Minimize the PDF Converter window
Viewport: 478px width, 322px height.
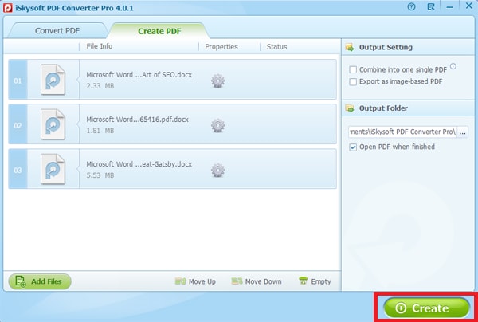pyautogui.click(x=449, y=7)
